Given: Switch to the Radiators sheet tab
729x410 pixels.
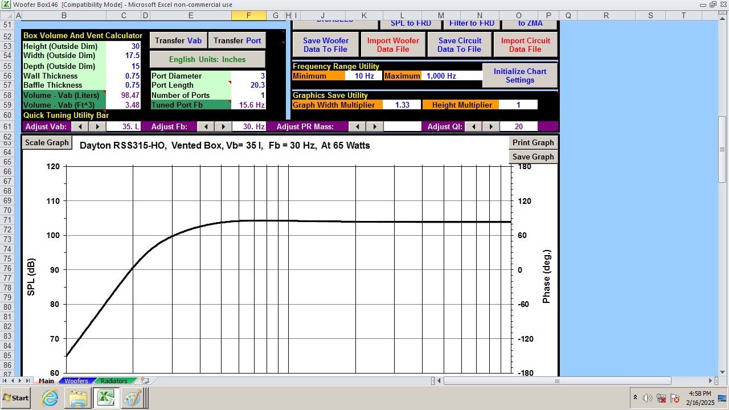Looking at the screenshot, I should pos(114,381).
